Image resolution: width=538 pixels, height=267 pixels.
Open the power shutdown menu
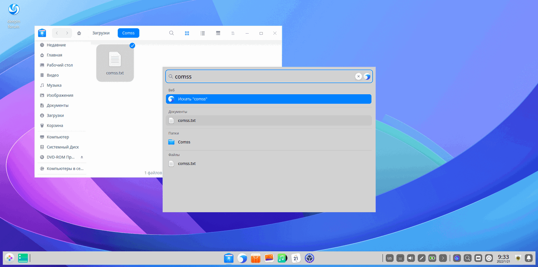click(x=489, y=258)
